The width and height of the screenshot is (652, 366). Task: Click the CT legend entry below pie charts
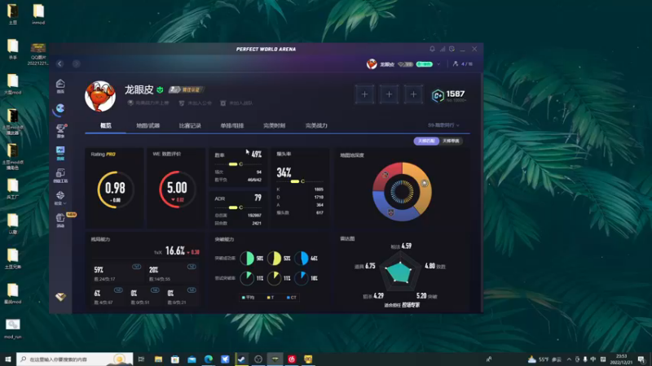point(292,298)
